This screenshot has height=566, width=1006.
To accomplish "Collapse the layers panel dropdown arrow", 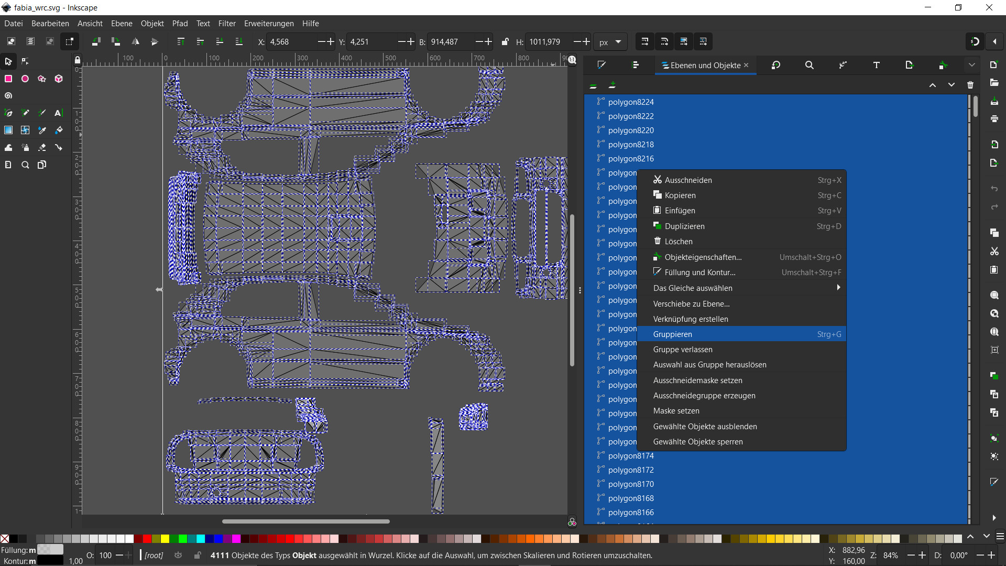I will click(971, 64).
